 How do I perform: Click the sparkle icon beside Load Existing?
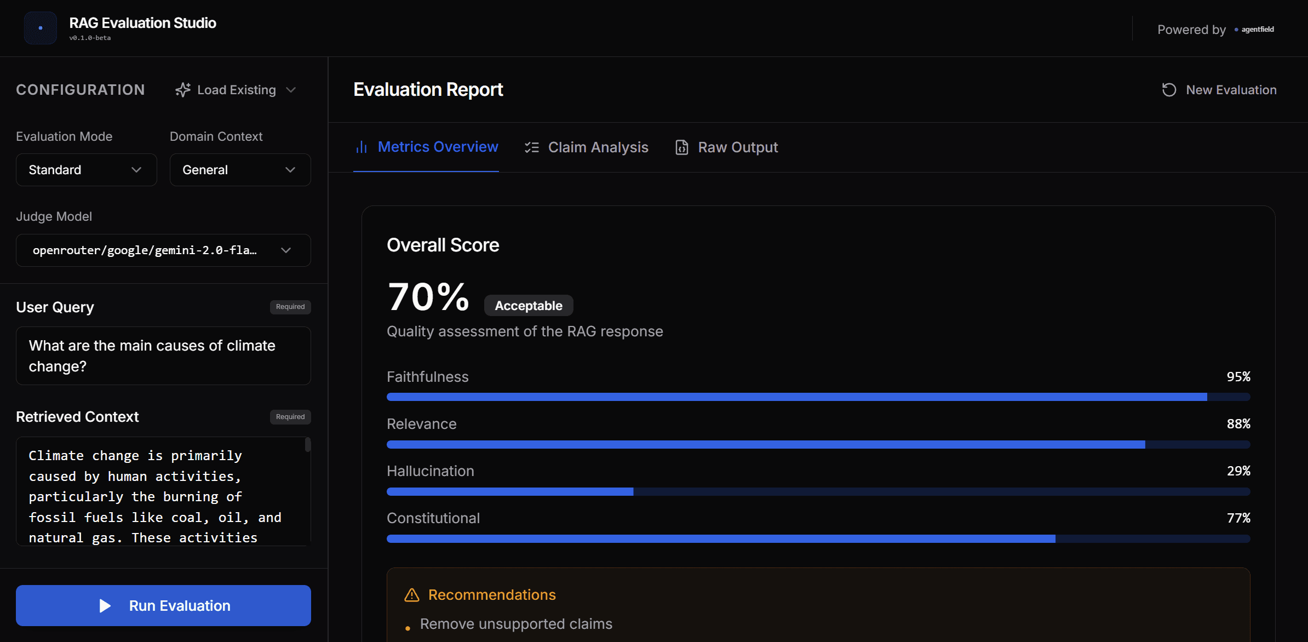[x=182, y=89]
